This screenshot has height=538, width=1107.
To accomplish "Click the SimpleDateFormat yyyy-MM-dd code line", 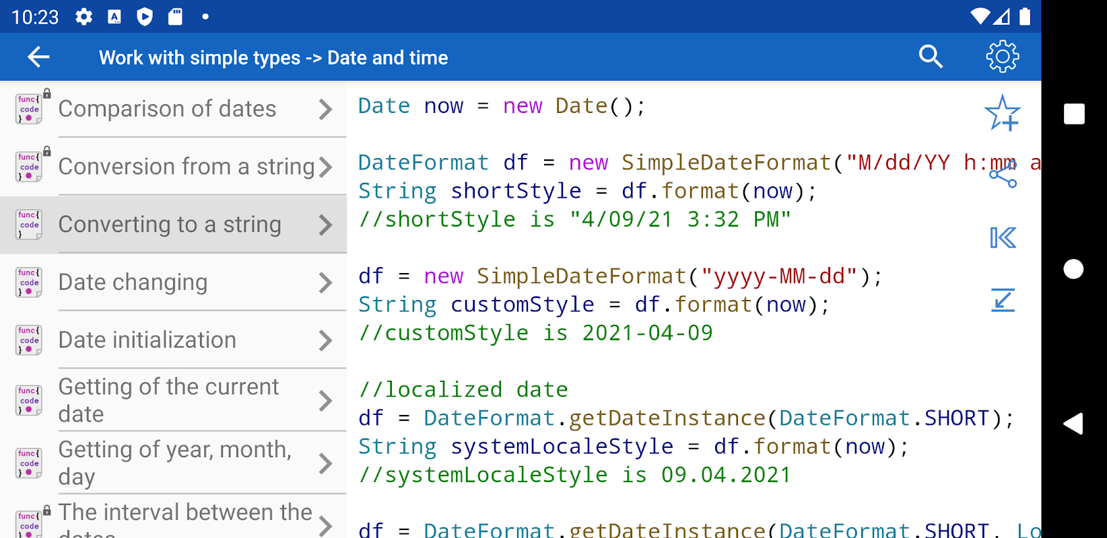I will coord(619,276).
